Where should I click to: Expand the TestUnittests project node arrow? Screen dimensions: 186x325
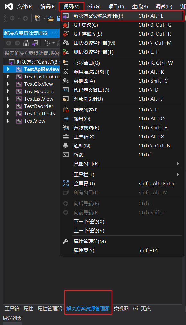coord(8,113)
